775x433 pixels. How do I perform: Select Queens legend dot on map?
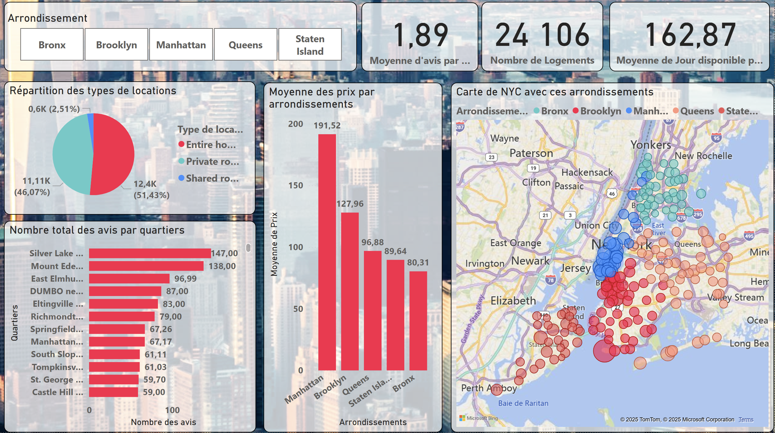pyautogui.click(x=676, y=111)
